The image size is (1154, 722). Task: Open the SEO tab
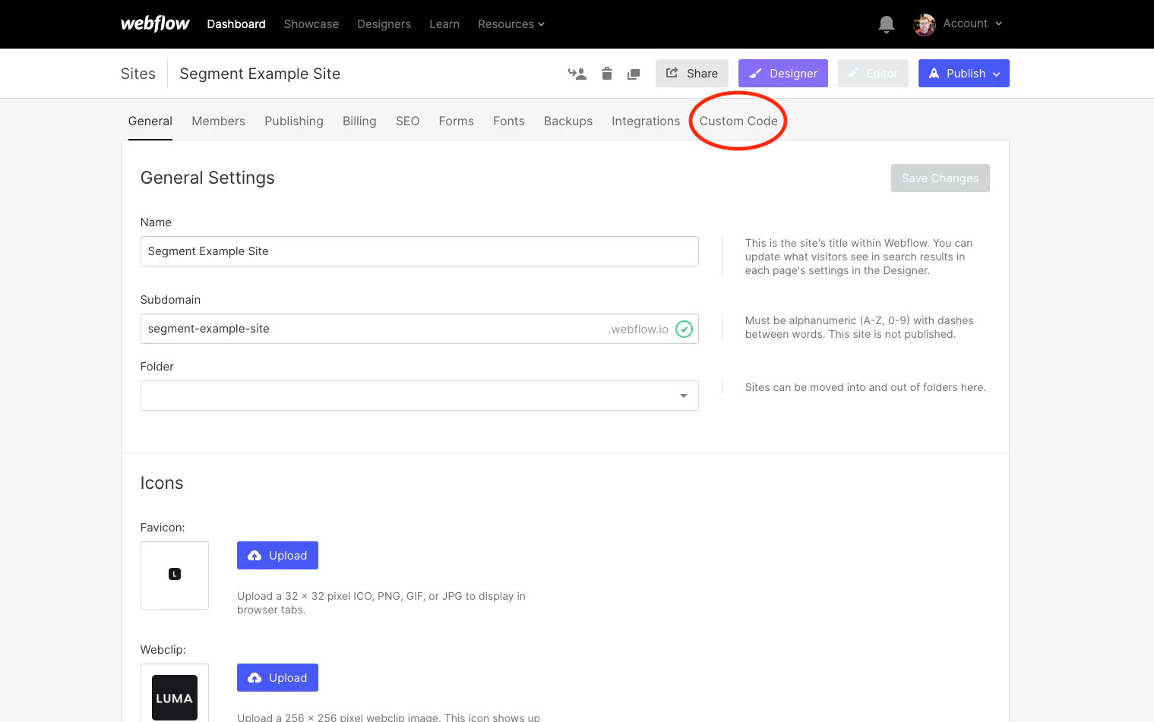click(407, 121)
